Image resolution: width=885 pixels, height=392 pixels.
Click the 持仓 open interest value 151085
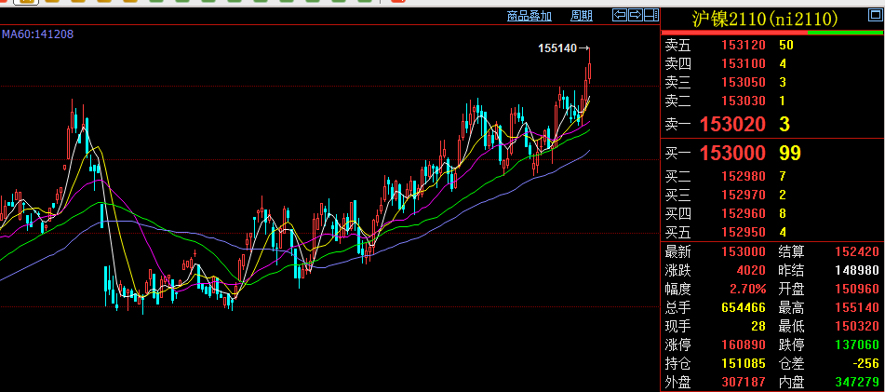[x=743, y=363]
